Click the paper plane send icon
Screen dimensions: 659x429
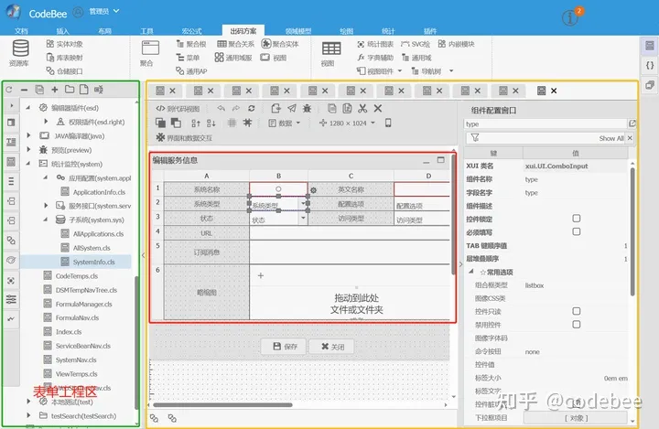point(291,108)
